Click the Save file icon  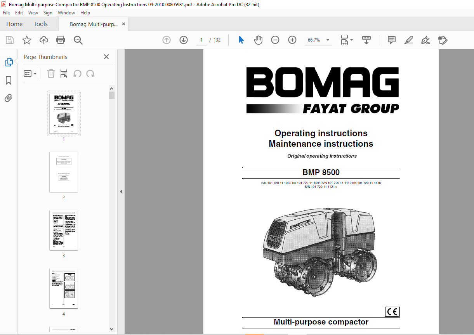[10, 40]
